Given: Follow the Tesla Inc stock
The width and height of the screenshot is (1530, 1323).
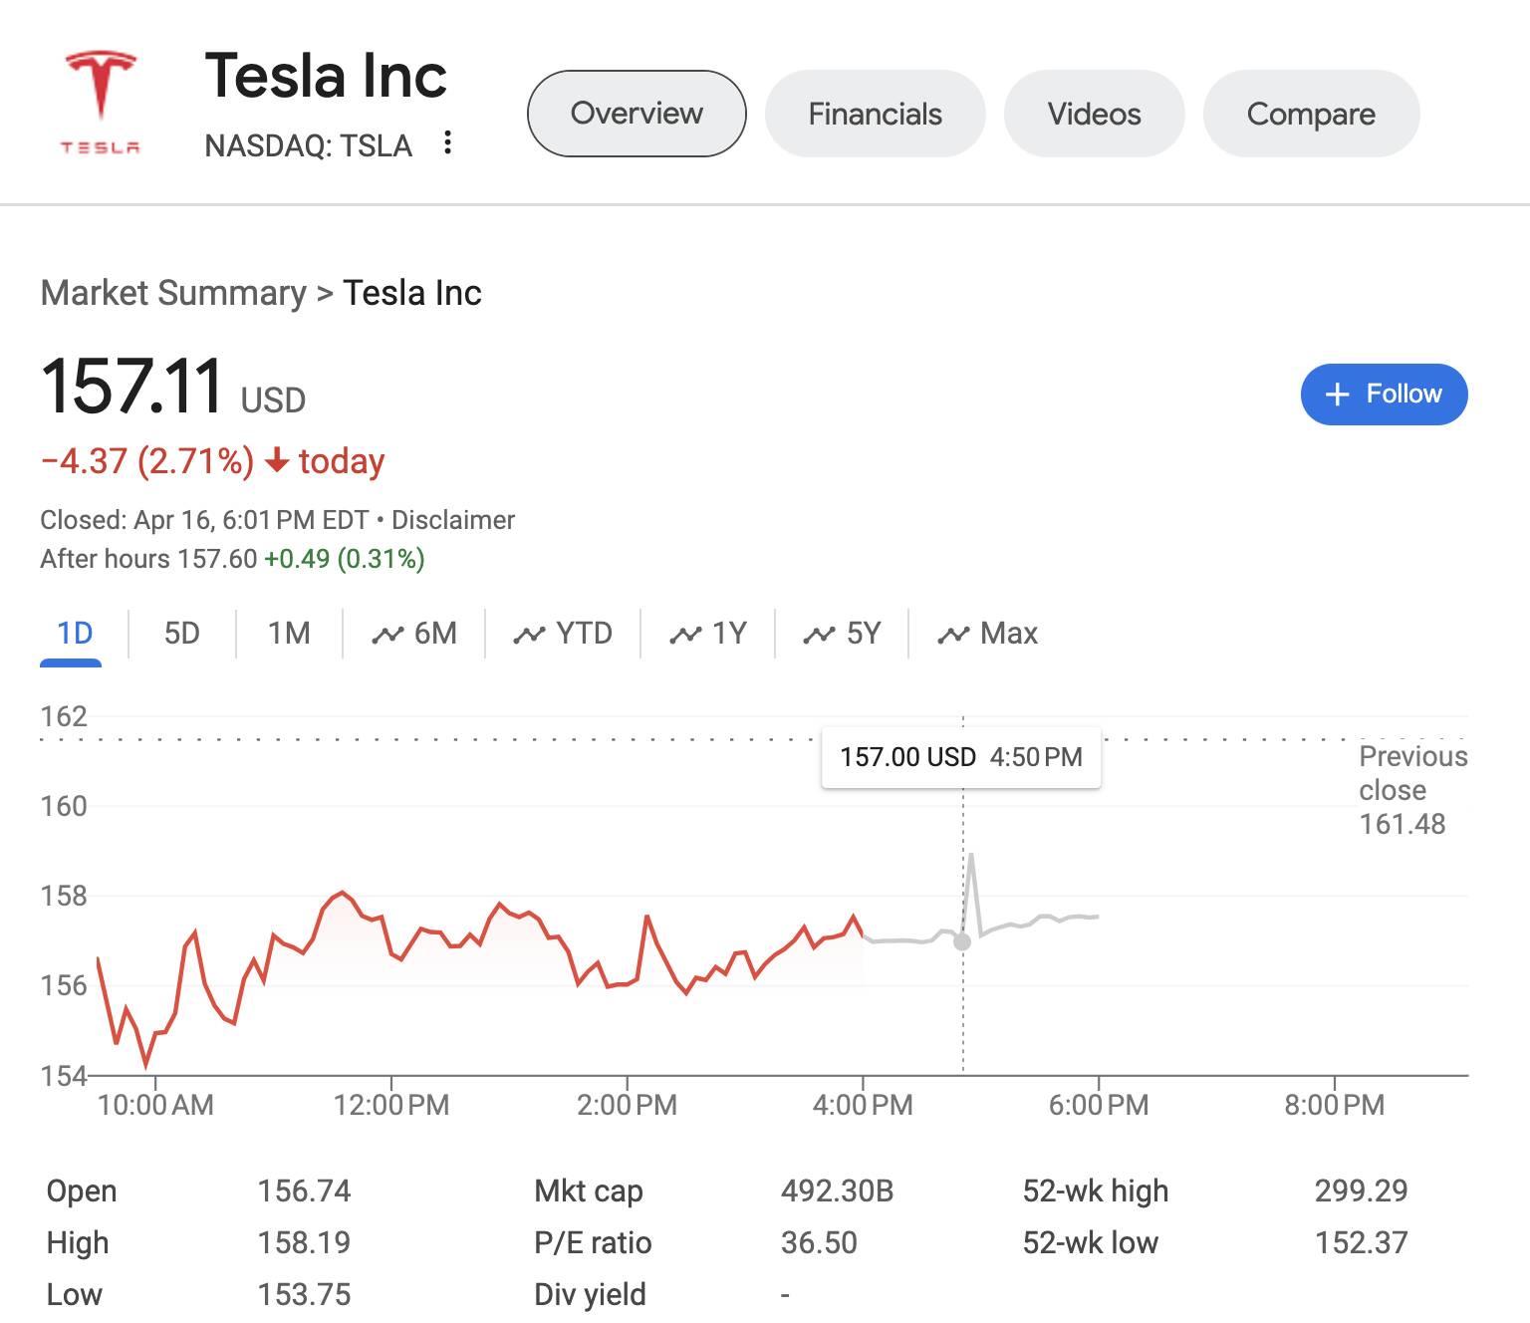Looking at the screenshot, I should [x=1384, y=395].
